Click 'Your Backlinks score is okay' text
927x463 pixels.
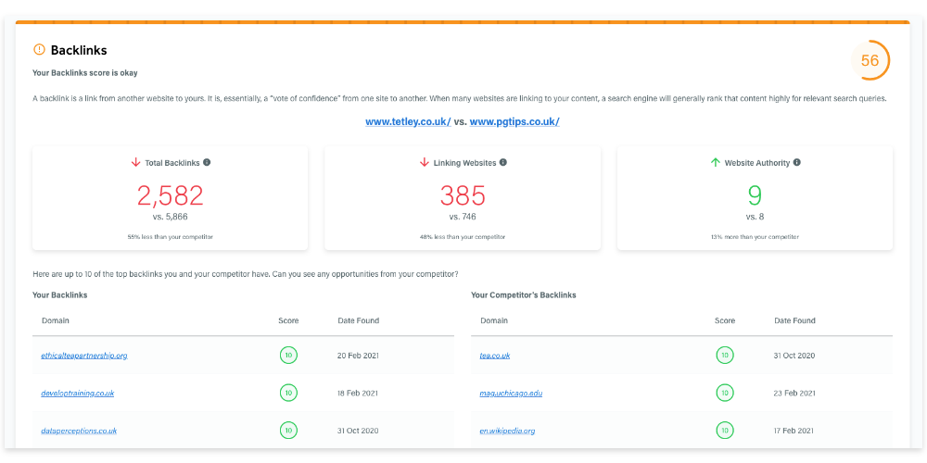(x=85, y=73)
